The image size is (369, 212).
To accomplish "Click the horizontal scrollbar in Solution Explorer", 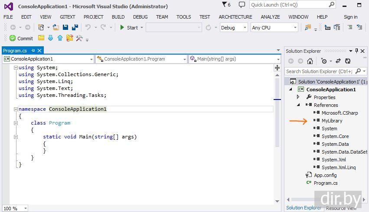I will (304, 199).
